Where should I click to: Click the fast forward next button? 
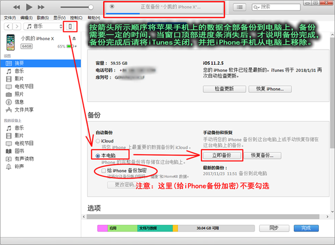[41, 7]
